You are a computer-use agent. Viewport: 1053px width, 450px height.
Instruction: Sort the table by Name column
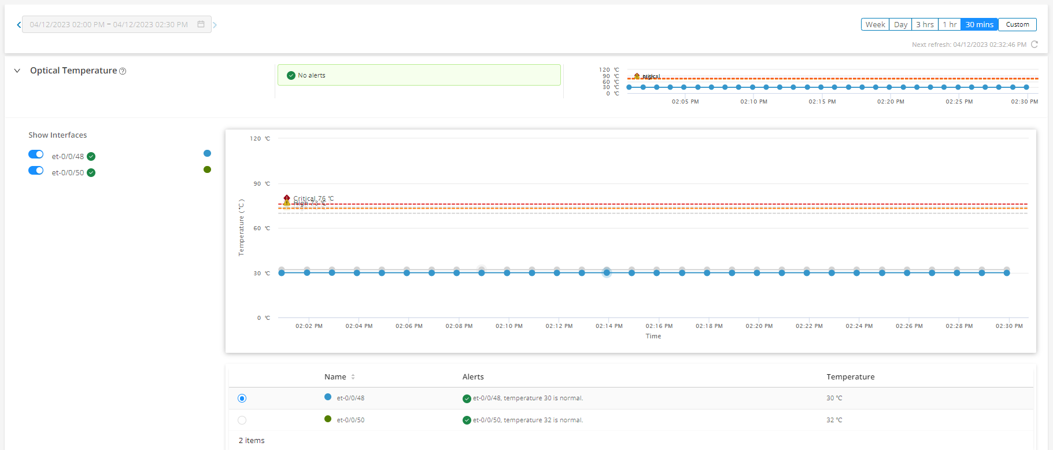tap(353, 377)
